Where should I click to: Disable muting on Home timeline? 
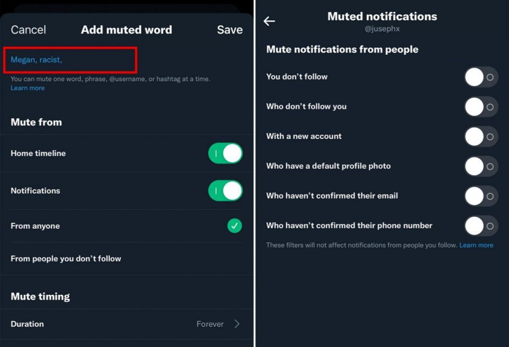tap(225, 153)
